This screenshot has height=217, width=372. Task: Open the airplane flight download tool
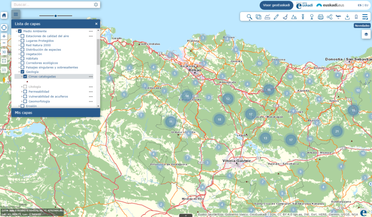click(x=338, y=17)
